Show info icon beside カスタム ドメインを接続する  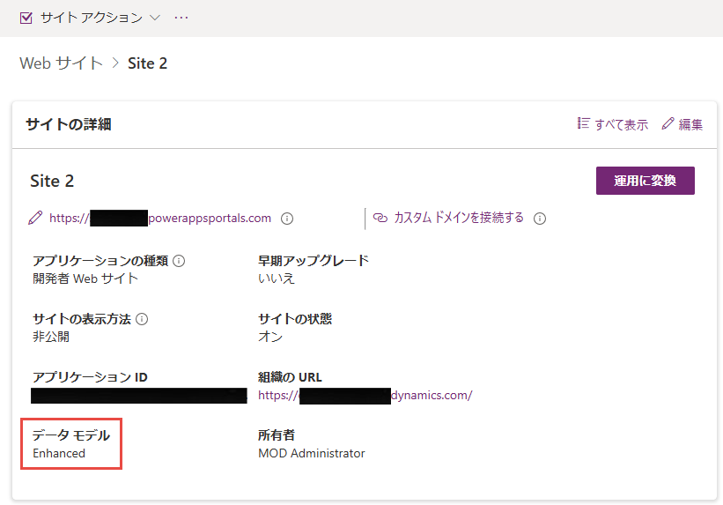[540, 219]
